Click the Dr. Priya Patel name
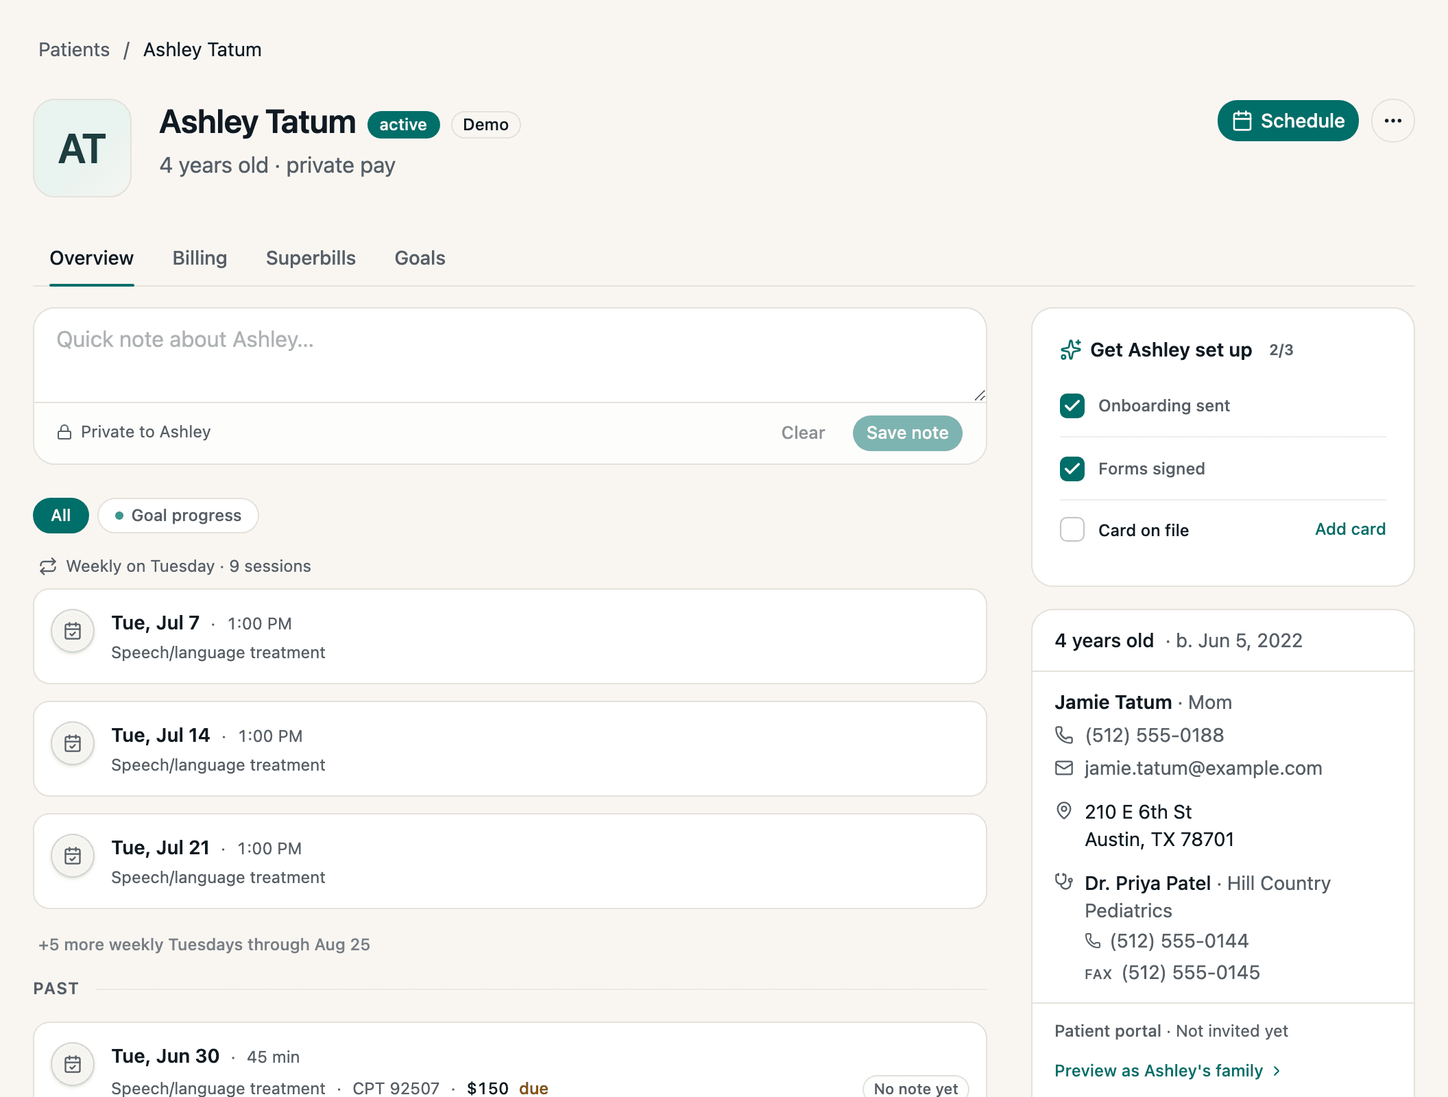This screenshot has height=1097, width=1448. click(1148, 883)
